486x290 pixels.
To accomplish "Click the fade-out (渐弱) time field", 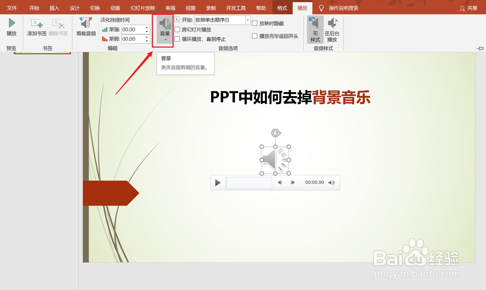I will [x=133, y=39].
